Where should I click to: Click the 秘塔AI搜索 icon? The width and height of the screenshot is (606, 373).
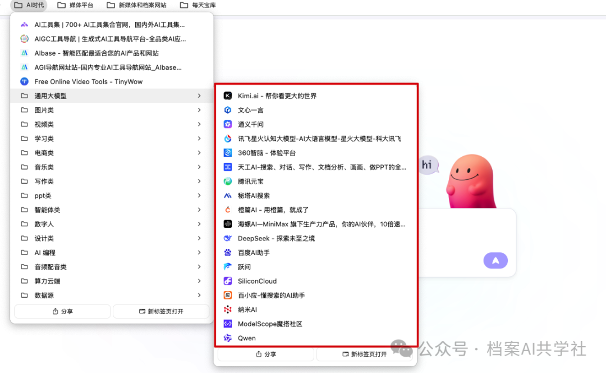click(x=228, y=196)
